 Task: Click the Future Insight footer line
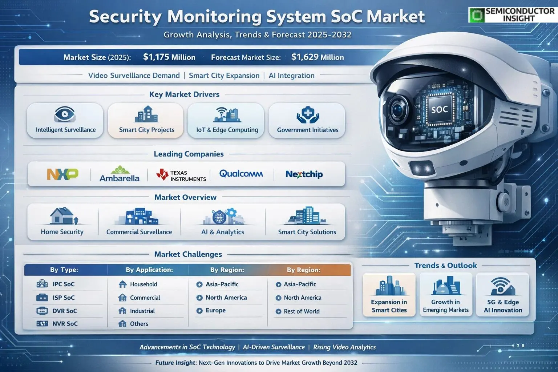[x=256, y=363]
